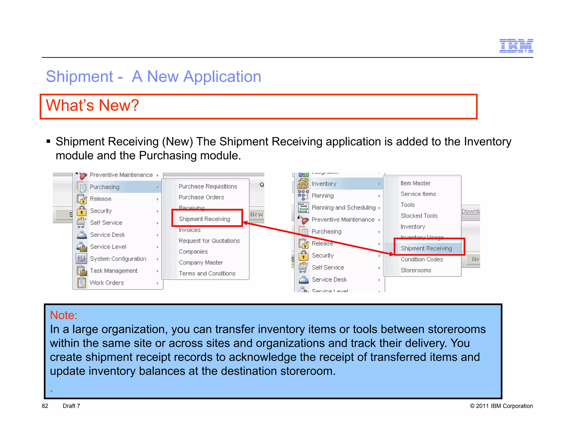The height and width of the screenshot is (444, 575).
Task: Click the Release module icon in left menu
Action: pyautogui.click(x=81, y=199)
